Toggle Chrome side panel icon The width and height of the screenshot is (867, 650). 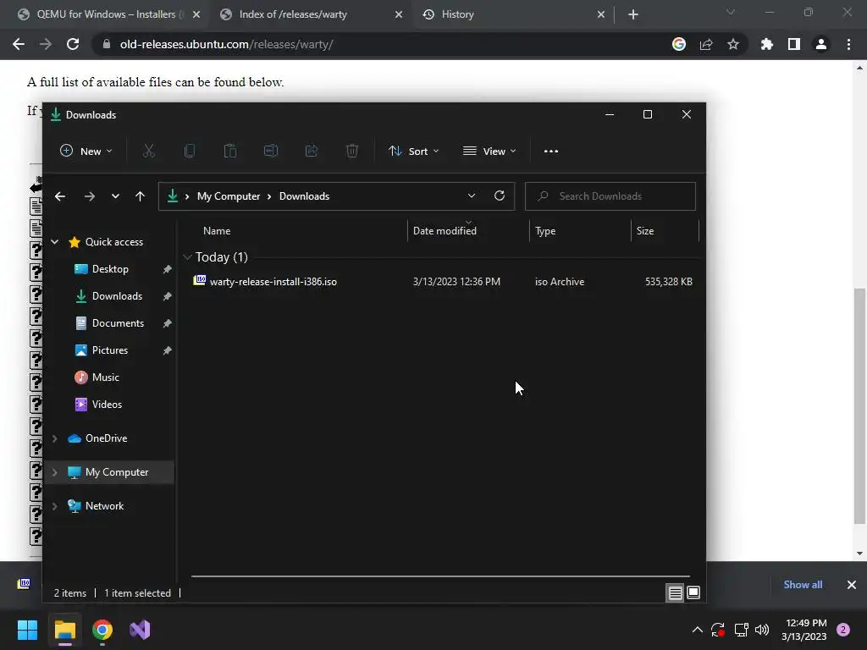[x=794, y=44]
